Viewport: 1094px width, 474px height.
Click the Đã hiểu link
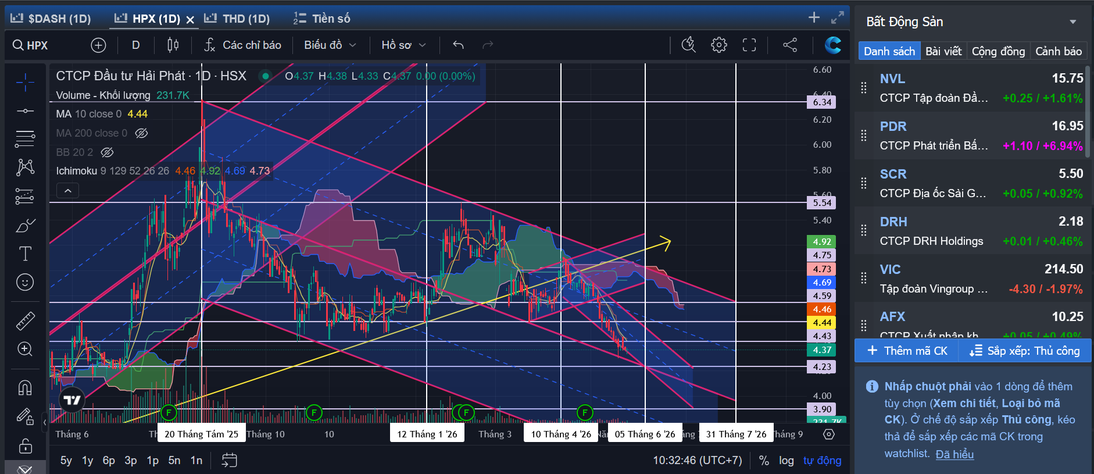click(x=954, y=454)
